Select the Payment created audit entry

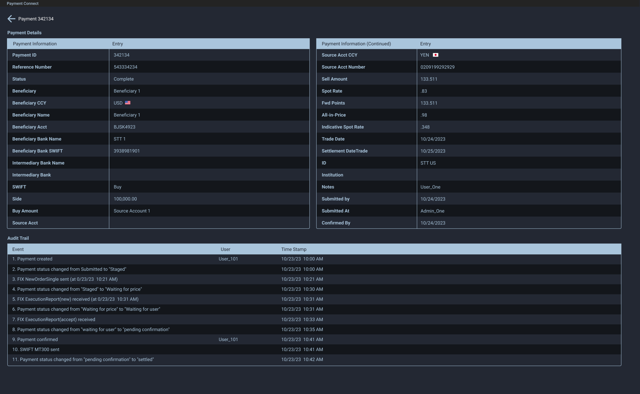[32, 259]
